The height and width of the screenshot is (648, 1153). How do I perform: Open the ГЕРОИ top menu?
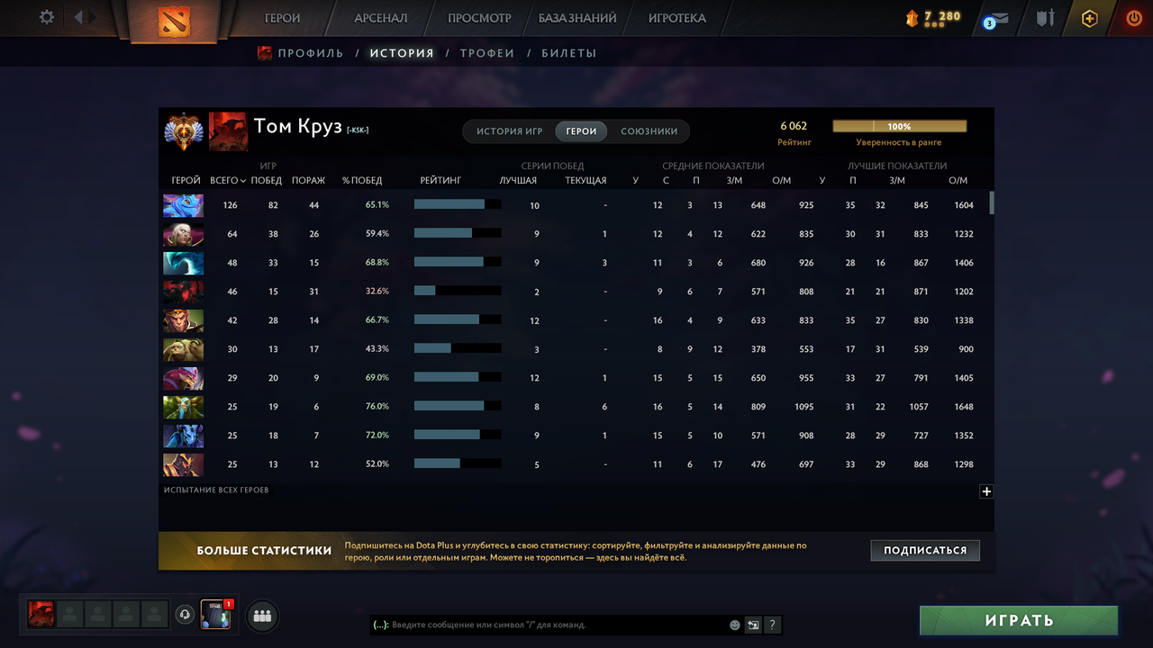(283, 18)
